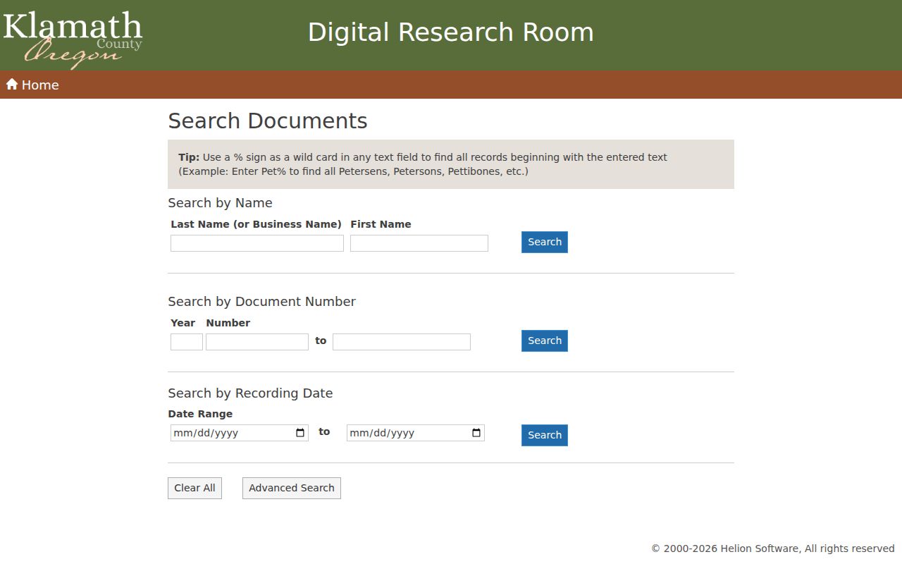This screenshot has width=902, height=564.
Task: Focus the First Name input field
Action: [x=419, y=243]
